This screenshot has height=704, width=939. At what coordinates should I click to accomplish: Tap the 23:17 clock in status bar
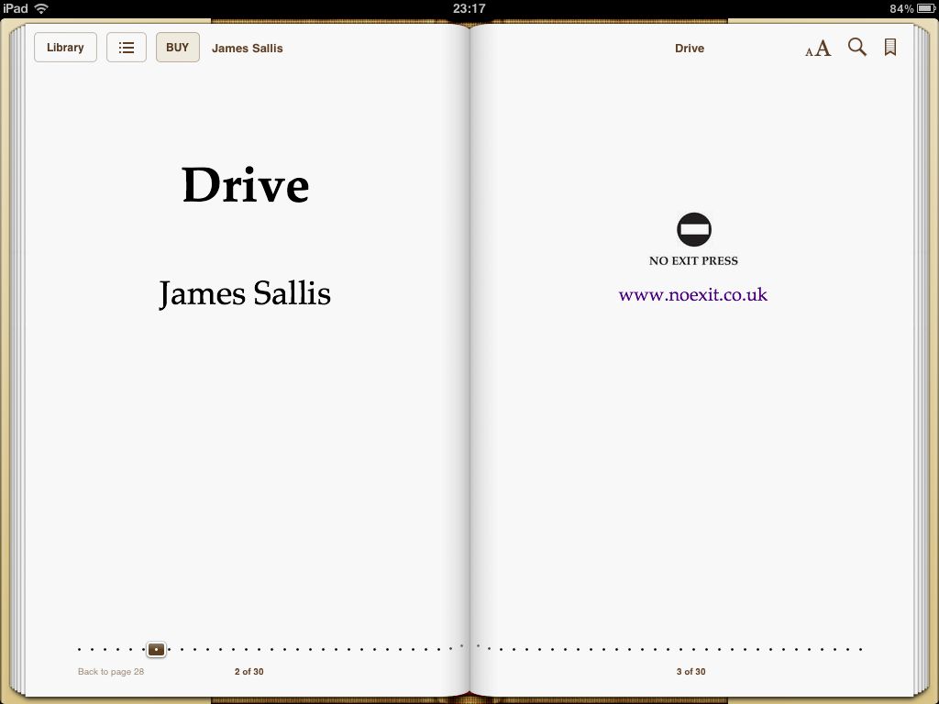[x=469, y=8]
